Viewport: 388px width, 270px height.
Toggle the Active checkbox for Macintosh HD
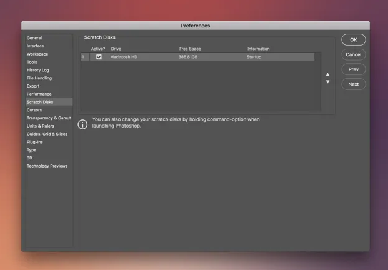[99, 57]
